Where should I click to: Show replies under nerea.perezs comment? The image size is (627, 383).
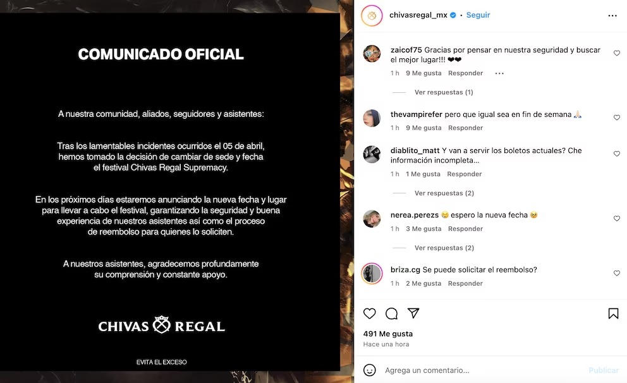(444, 248)
